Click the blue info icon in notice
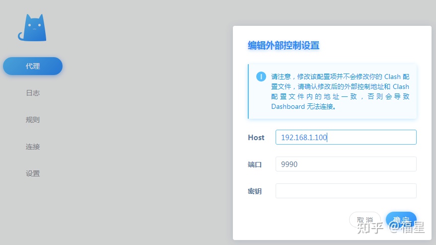Screen dimensions: 436x245 (261, 77)
